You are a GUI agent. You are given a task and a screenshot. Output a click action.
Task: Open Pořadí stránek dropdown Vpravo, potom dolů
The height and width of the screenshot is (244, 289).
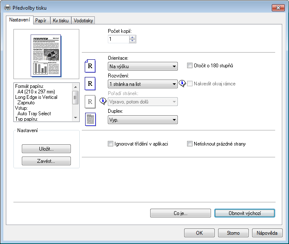pyautogui.click(x=143, y=102)
